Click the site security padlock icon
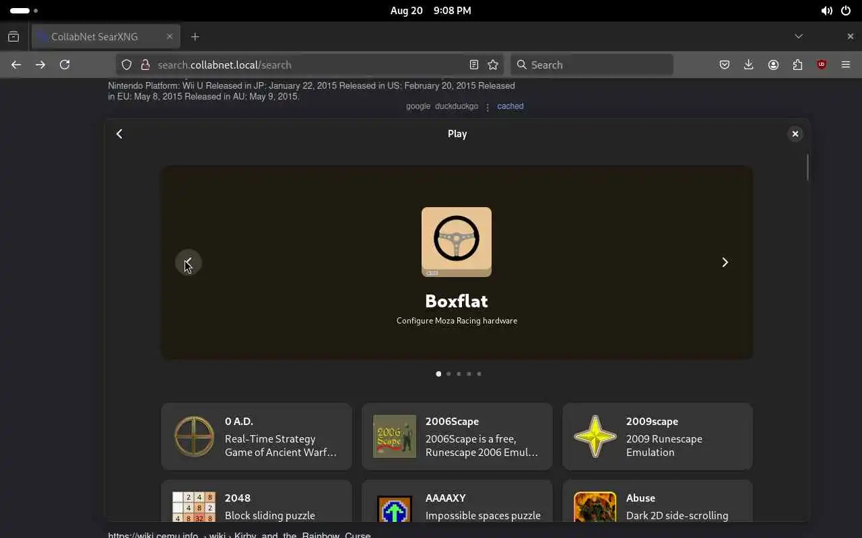 coord(144,65)
